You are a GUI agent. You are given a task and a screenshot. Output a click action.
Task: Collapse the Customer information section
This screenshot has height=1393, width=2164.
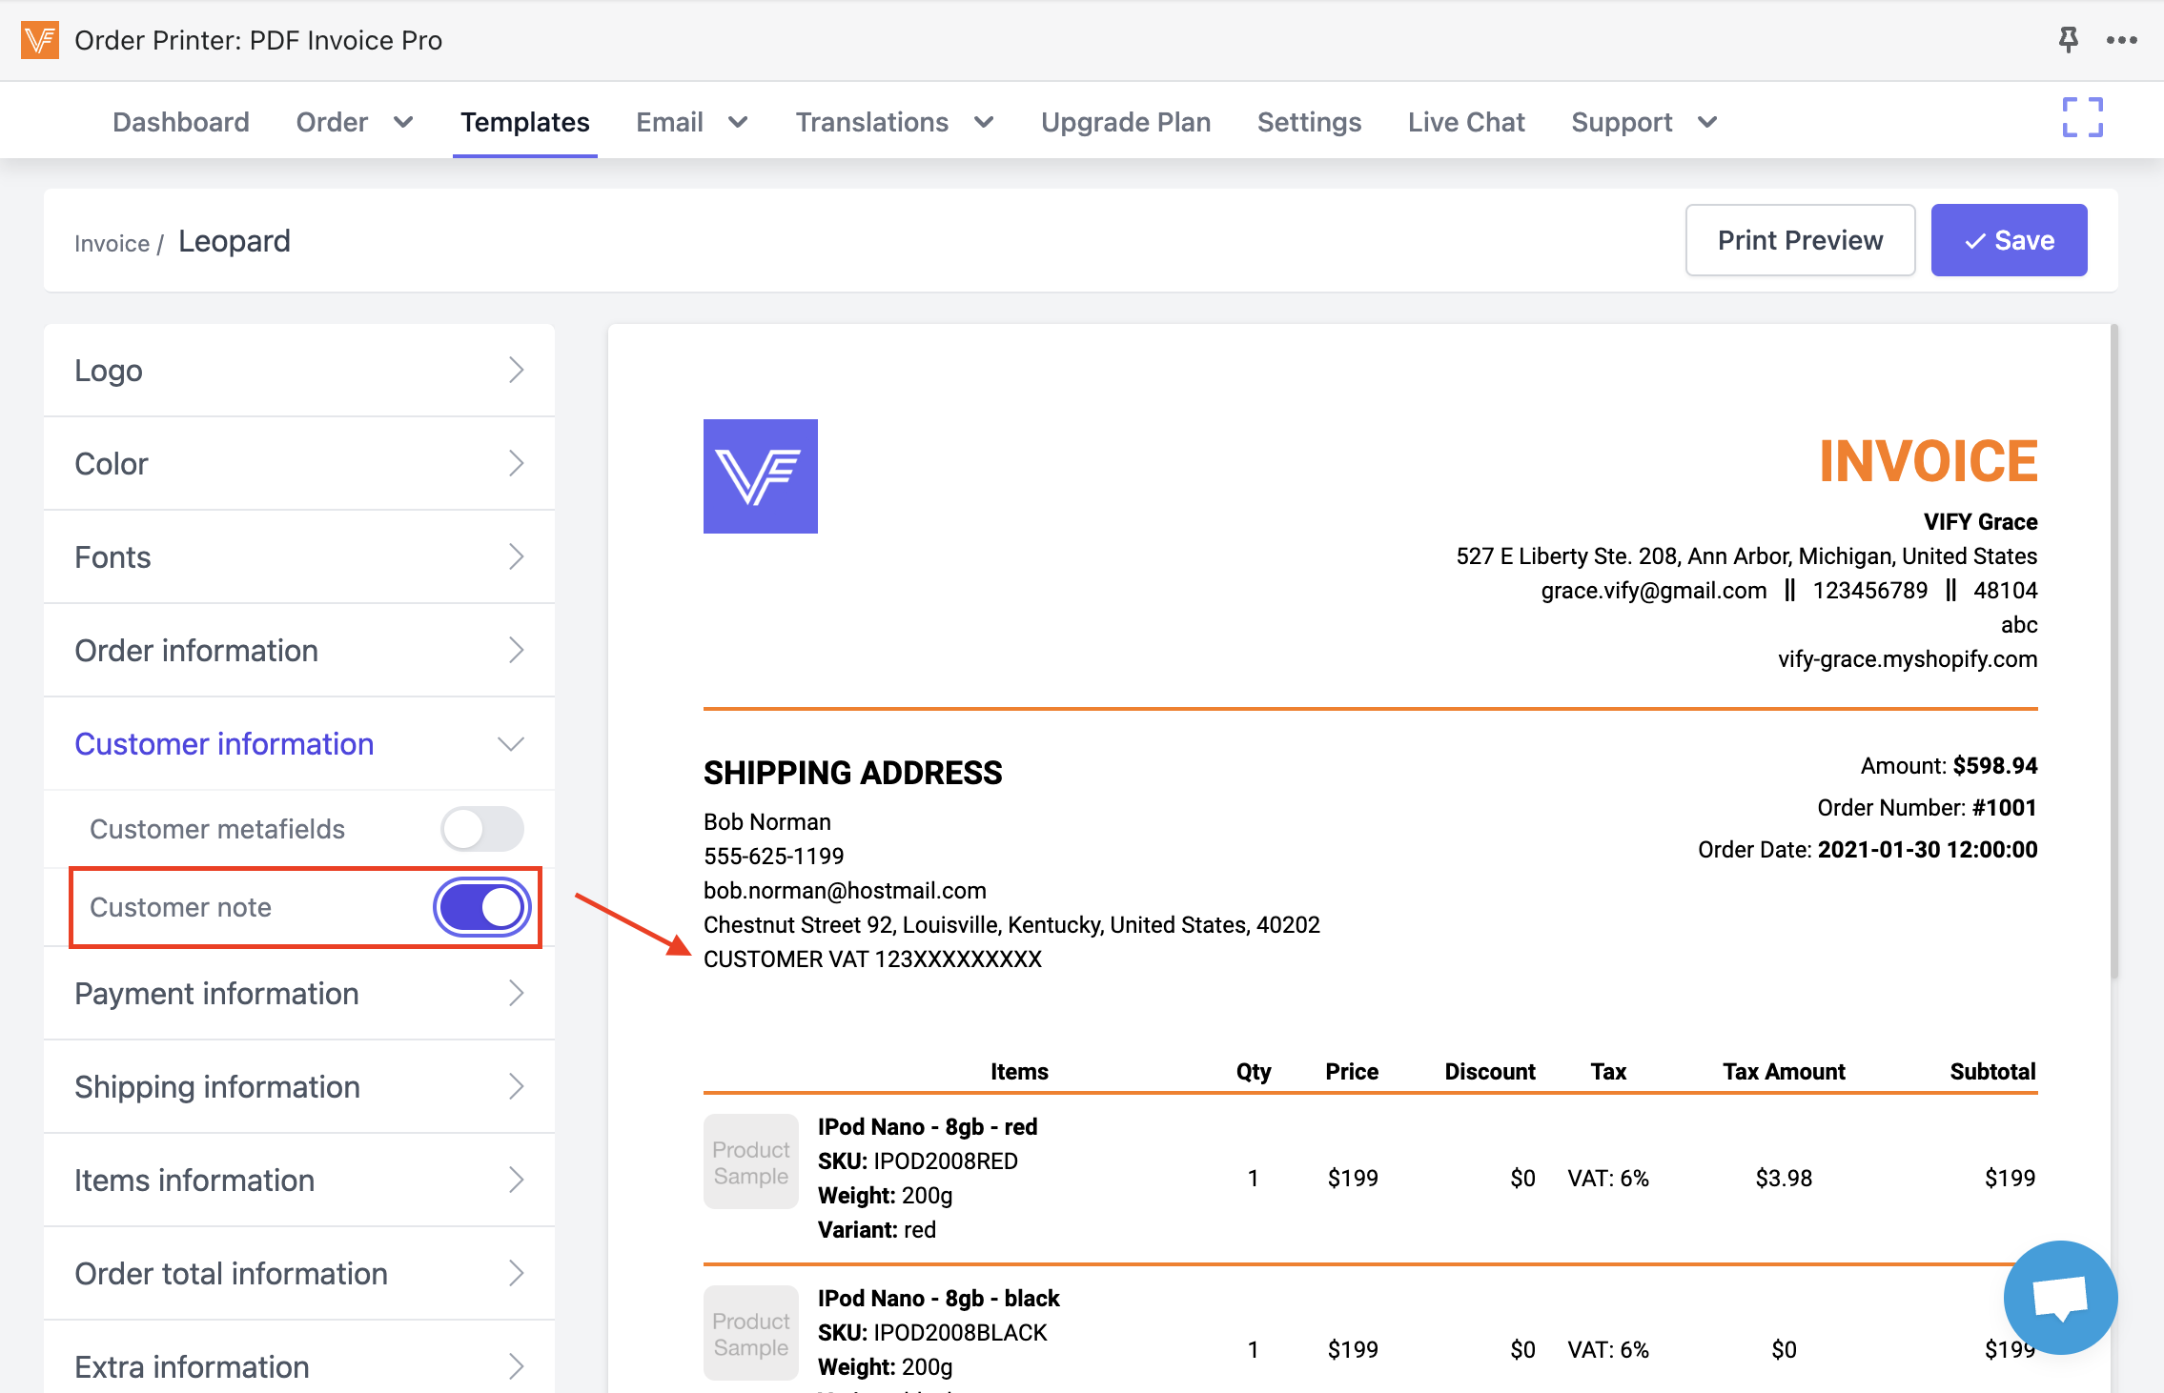tap(511, 744)
